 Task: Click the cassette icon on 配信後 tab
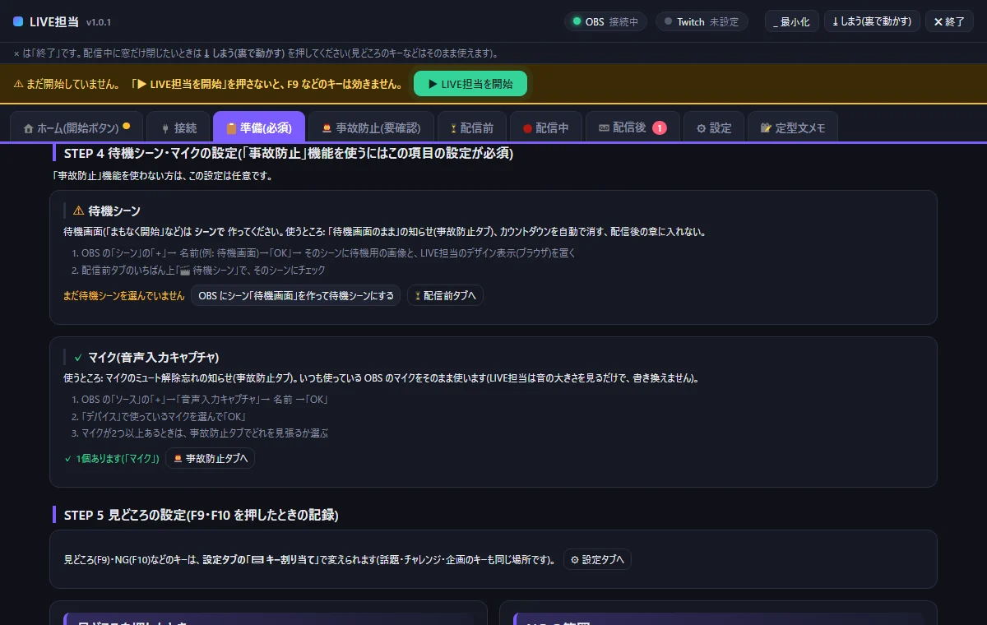(604, 127)
